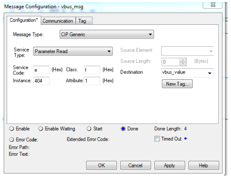
Task: Click the Source Length bytes field
Action: pos(171,62)
